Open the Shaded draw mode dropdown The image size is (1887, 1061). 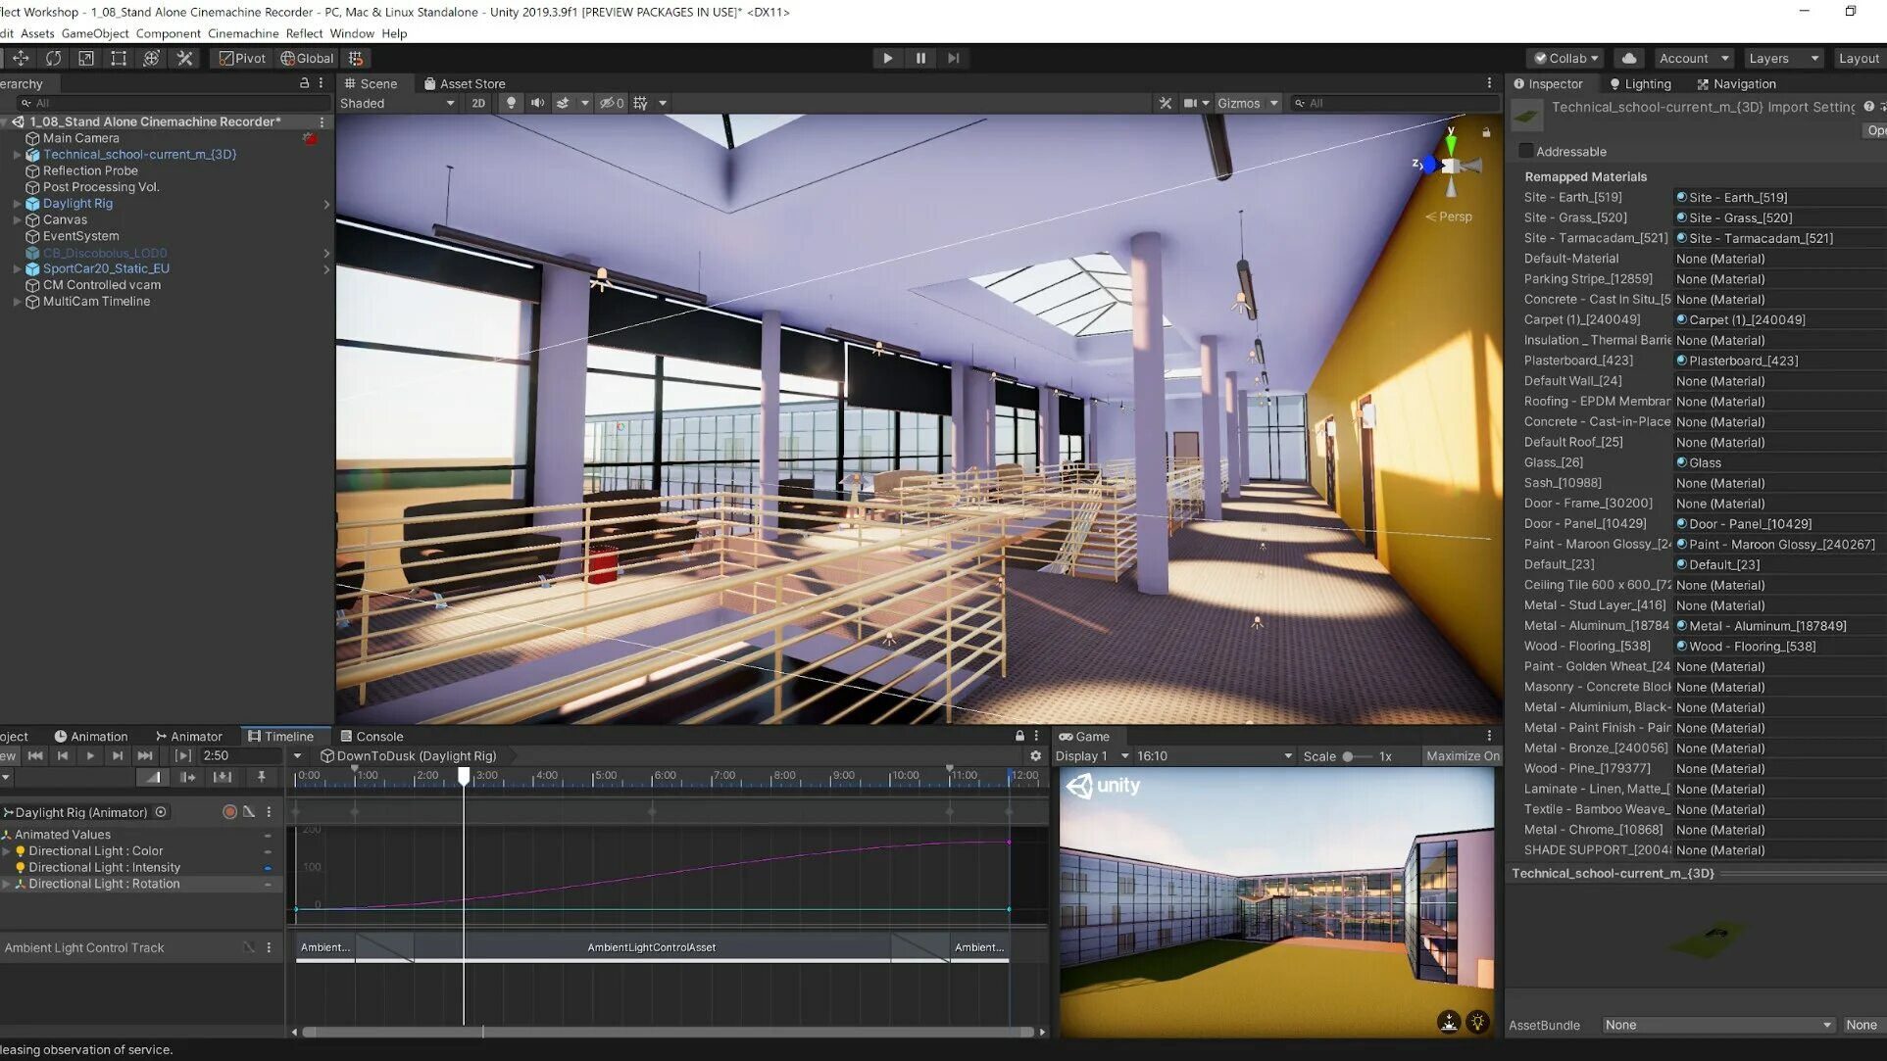tap(397, 103)
